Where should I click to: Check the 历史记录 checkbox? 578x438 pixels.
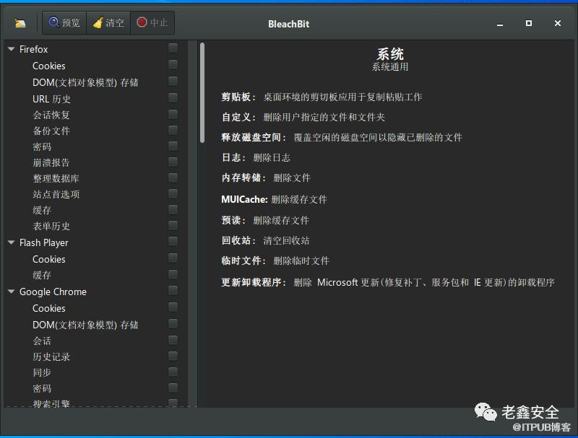click(x=173, y=356)
